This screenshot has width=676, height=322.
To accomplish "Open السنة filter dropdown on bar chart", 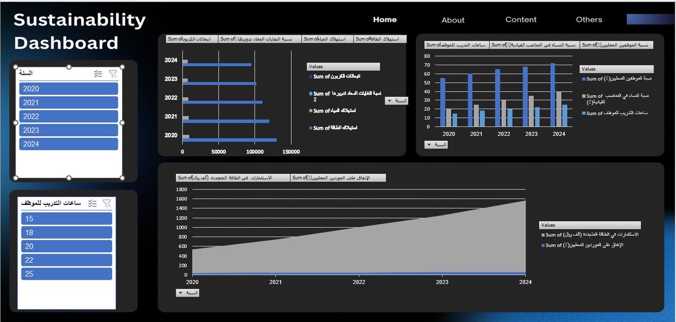I will pos(397,101).
